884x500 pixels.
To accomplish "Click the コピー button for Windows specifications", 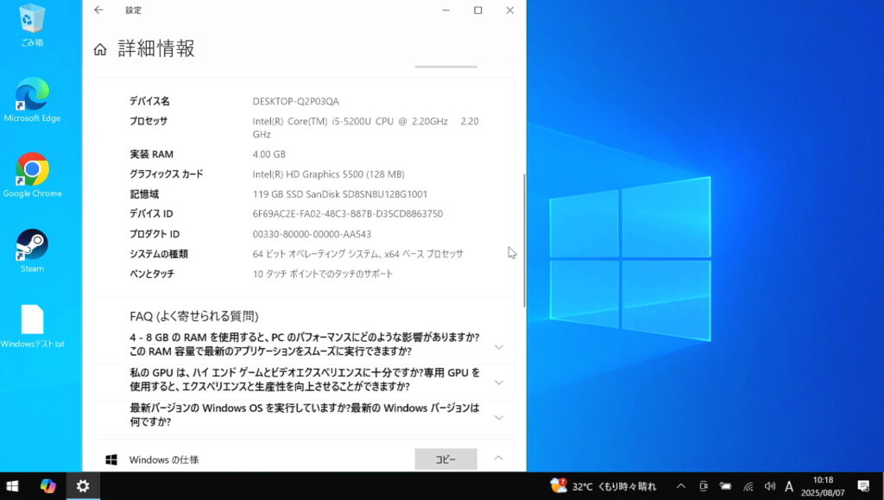I will pos(445,459).
